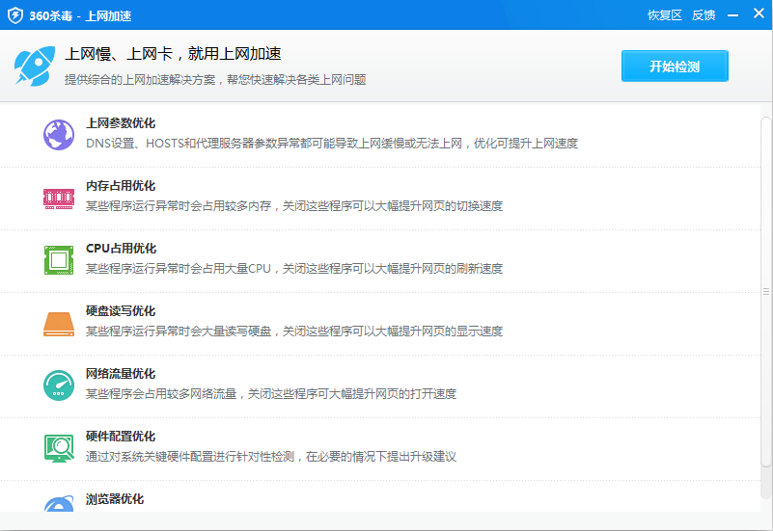This screenshot has width=773, height=531.
Task: Click the 网络流量优化 title
Action: click(x=121, y=374)
